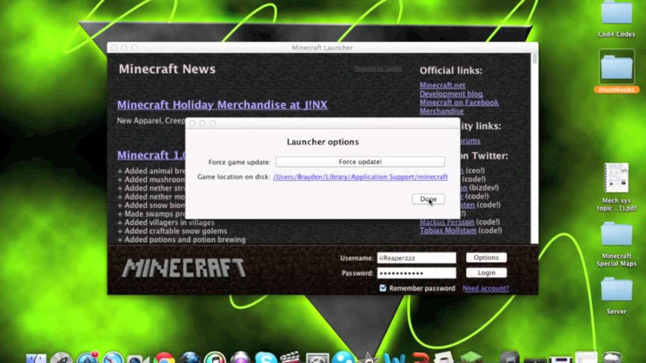The height and width of the screenshot is (363, 646).
Task: Click 'Added potions and potion brewing' text
Action: pos(182,239)
